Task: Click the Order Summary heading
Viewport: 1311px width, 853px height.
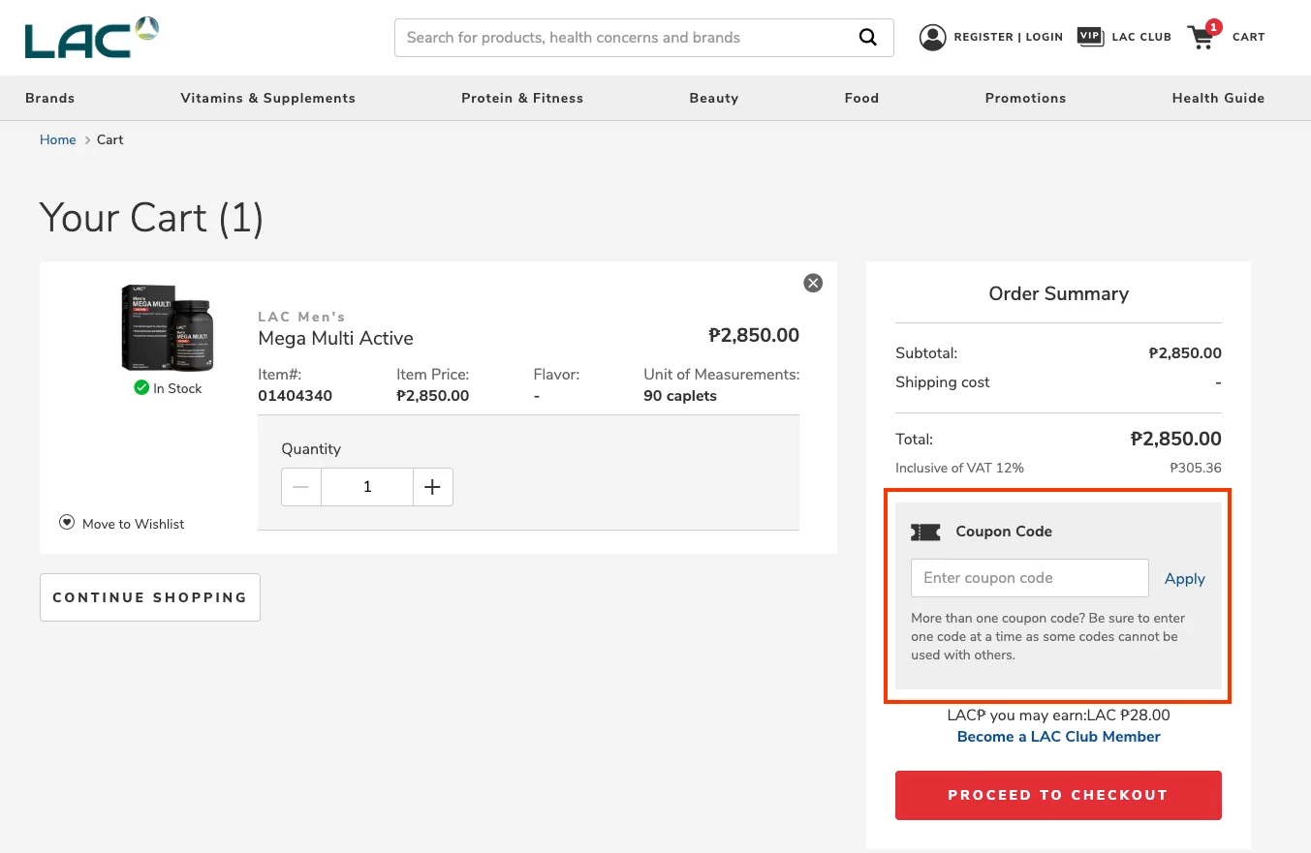Action: [x=1058, y=293]
